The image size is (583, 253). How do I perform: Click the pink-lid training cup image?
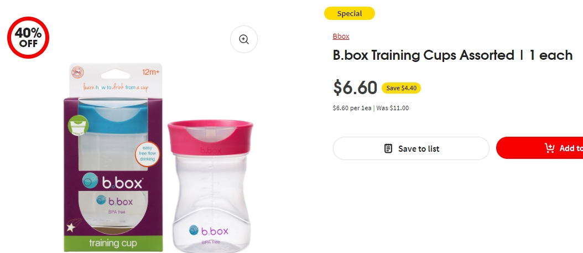pyautogui.click(x=210, y=186)
